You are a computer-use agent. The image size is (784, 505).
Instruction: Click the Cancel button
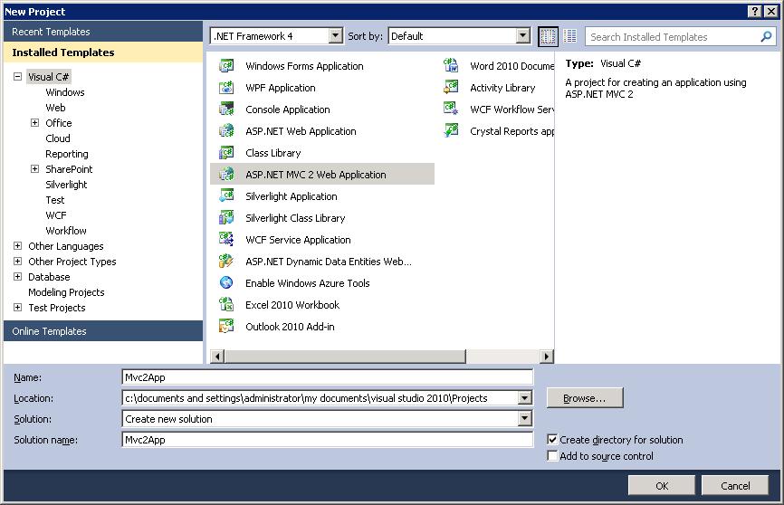tap(735, 485)
